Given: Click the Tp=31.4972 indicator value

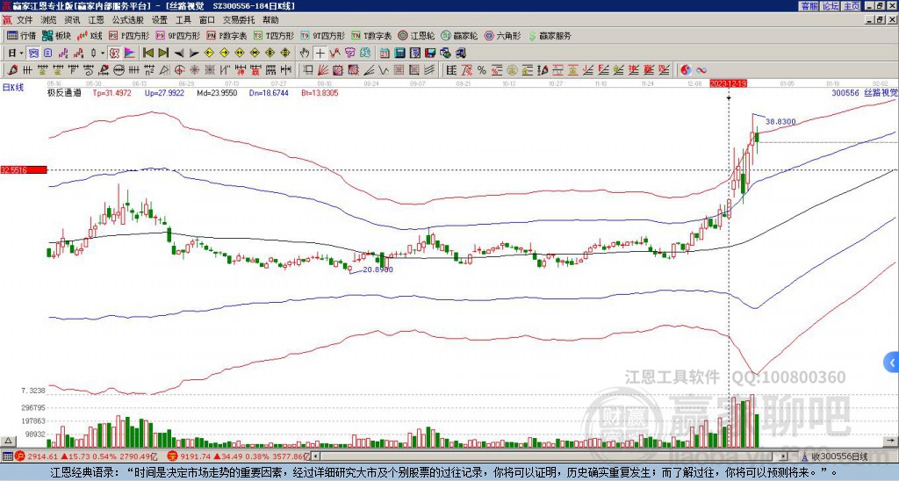Looking at the screenshot, I should pyautogui.click(x=112, y=92).
